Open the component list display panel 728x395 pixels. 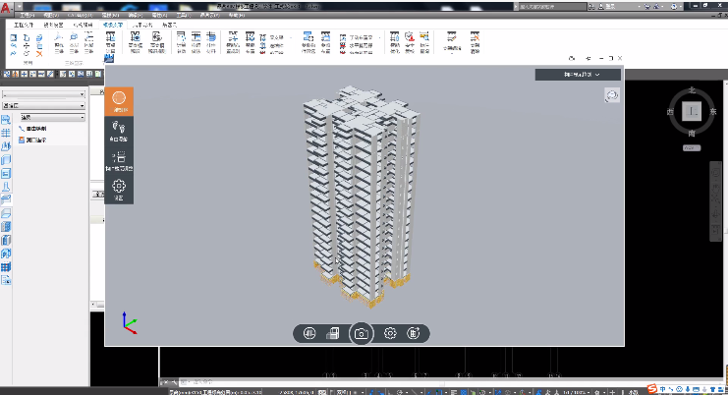(x=119, y=160)
